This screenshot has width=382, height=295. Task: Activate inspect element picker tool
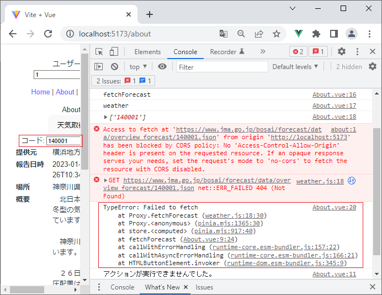[x=99, y=52]
